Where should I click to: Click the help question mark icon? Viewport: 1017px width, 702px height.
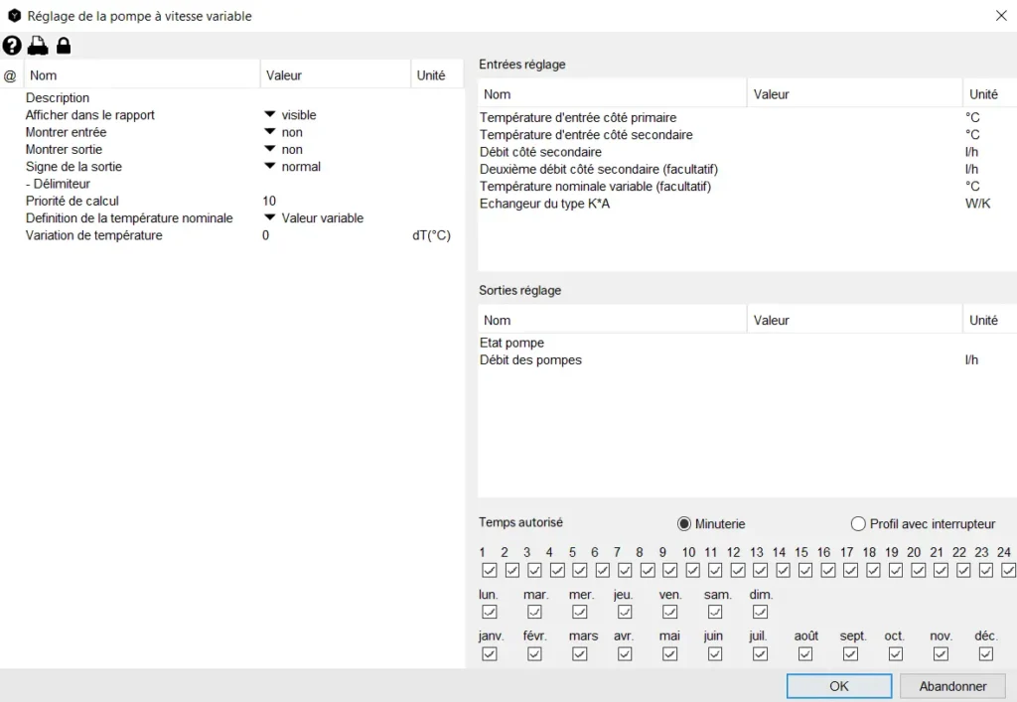click(x=12, y=46)
